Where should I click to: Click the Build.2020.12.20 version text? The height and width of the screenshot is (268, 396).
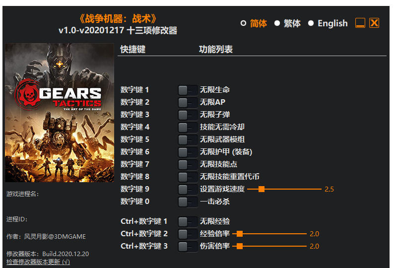(66, 254)
